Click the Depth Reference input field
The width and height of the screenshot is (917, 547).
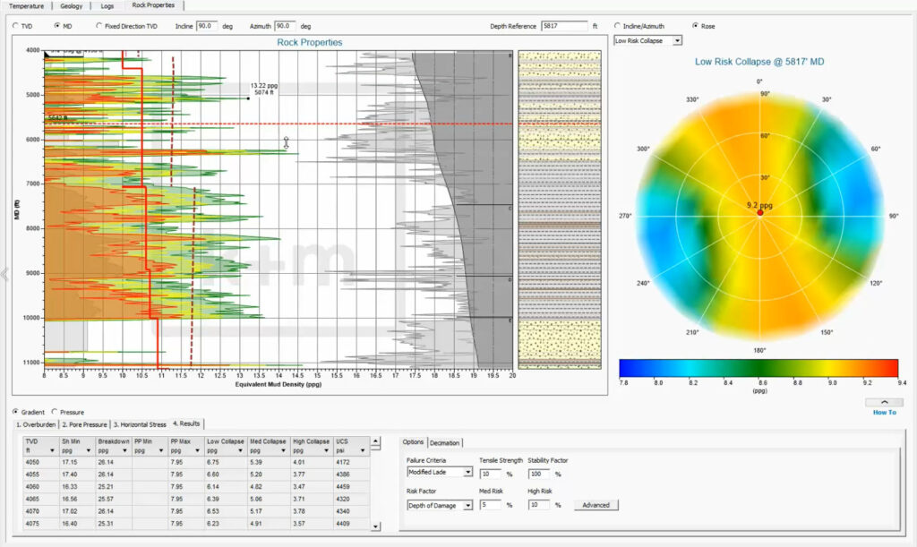(x=564, y=26)
